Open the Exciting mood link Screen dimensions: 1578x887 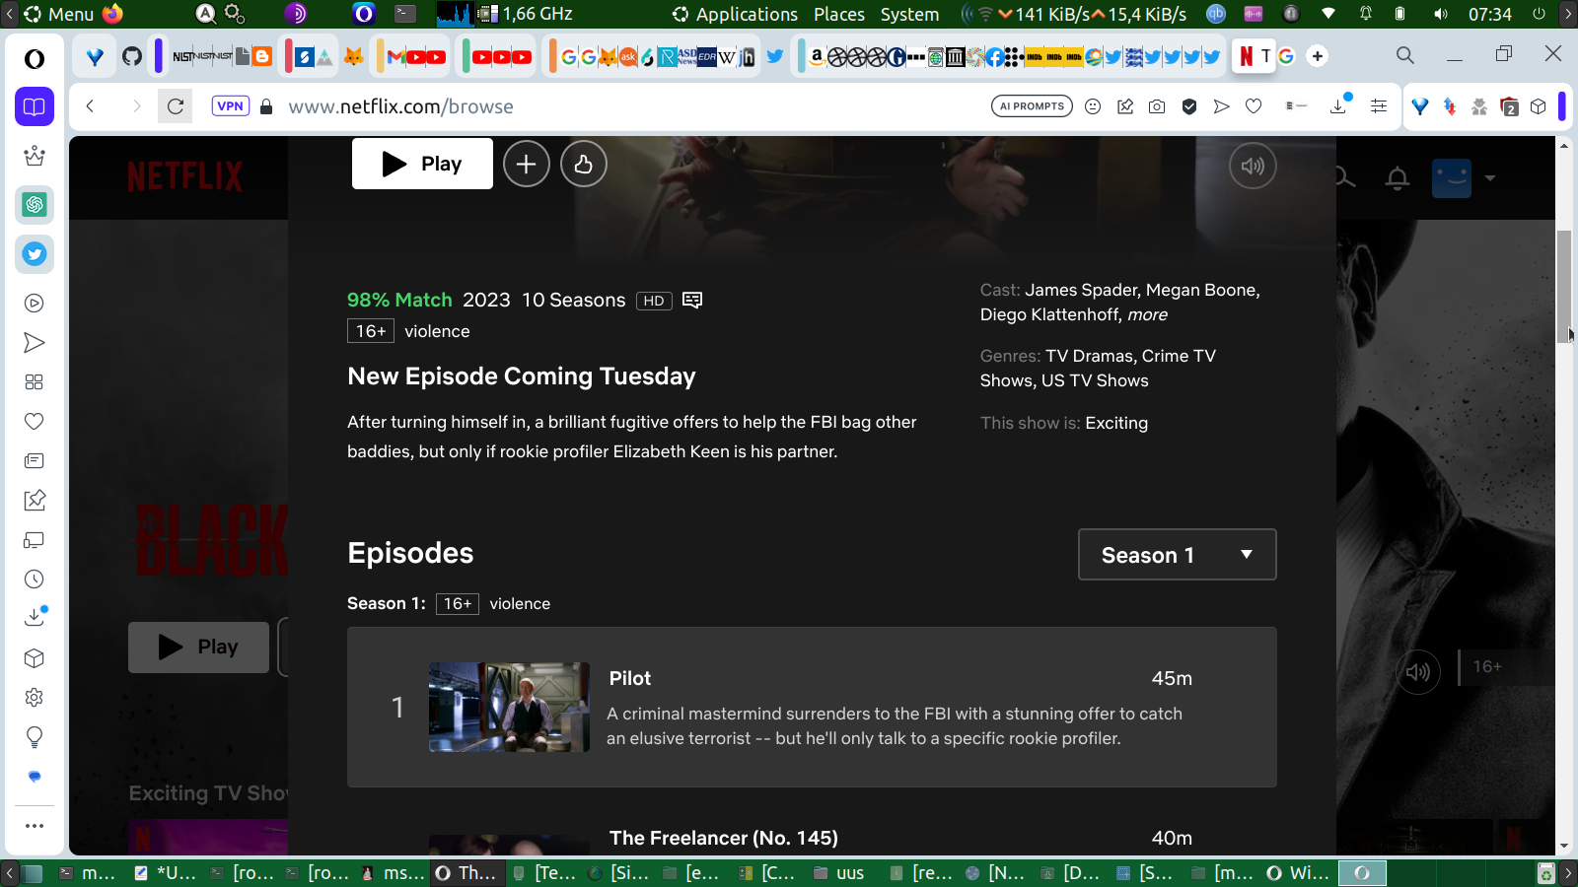(1116, 423)
